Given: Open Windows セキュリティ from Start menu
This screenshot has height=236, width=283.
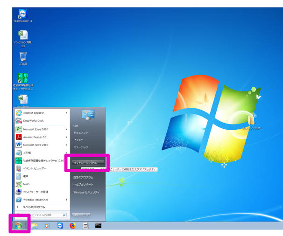Looking at the screenshot, I should coord(86,192).
